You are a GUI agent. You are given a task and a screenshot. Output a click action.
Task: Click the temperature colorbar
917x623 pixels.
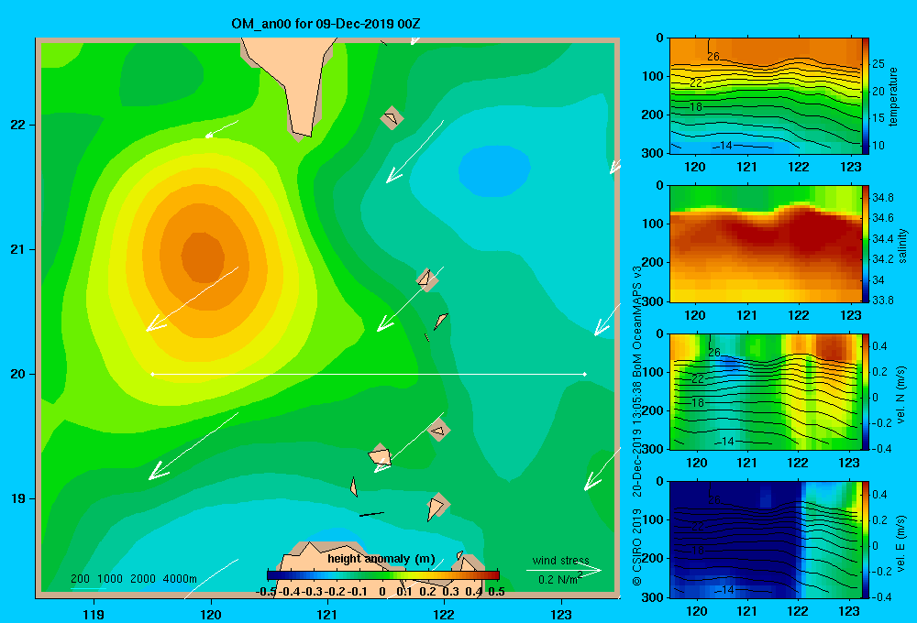click(x=865, y=96)
